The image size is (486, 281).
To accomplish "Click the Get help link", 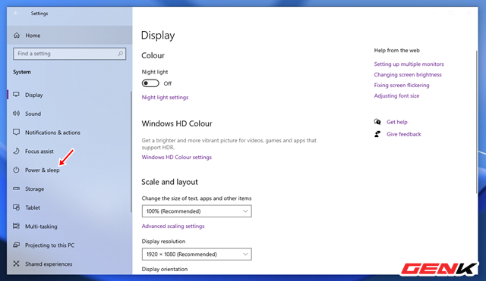I will pyautogui.click(x=396, y=122).
